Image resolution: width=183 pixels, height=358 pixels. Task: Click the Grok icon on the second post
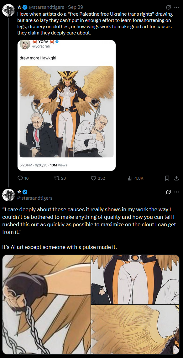pyautogui.click(x=169, y=192)
